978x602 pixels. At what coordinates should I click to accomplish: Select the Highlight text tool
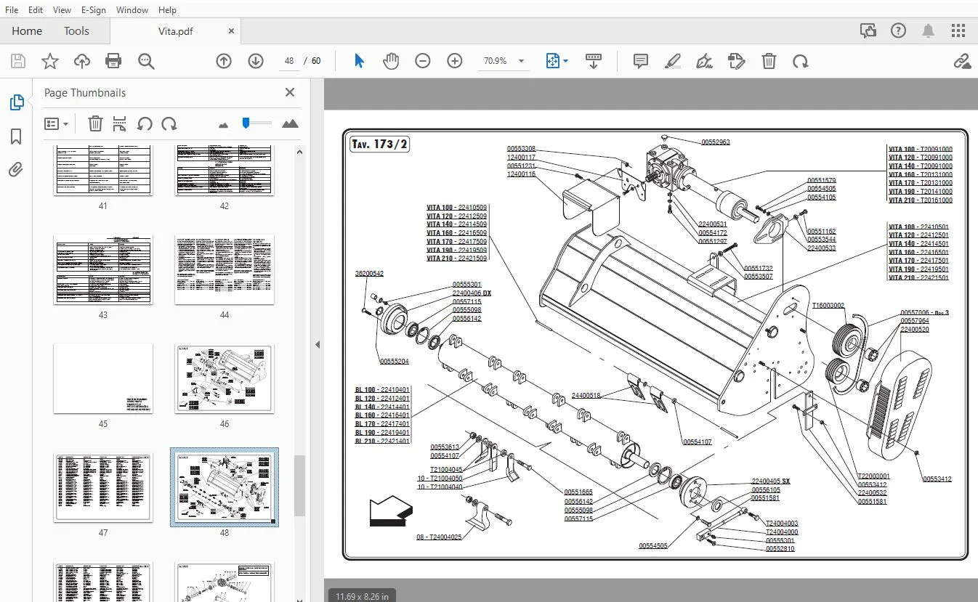pos(673,61)
